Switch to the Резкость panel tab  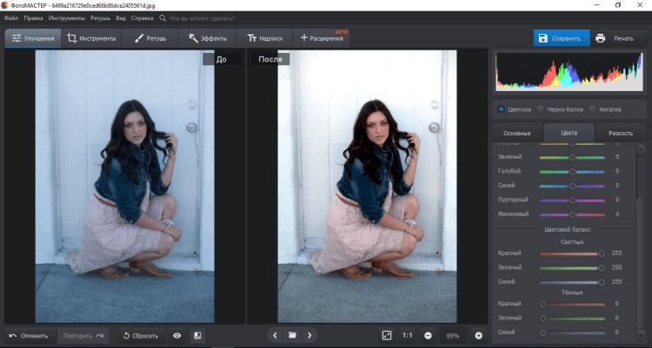620,133
